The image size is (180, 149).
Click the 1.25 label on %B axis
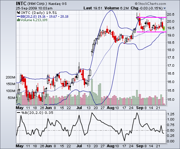[171, 114]
